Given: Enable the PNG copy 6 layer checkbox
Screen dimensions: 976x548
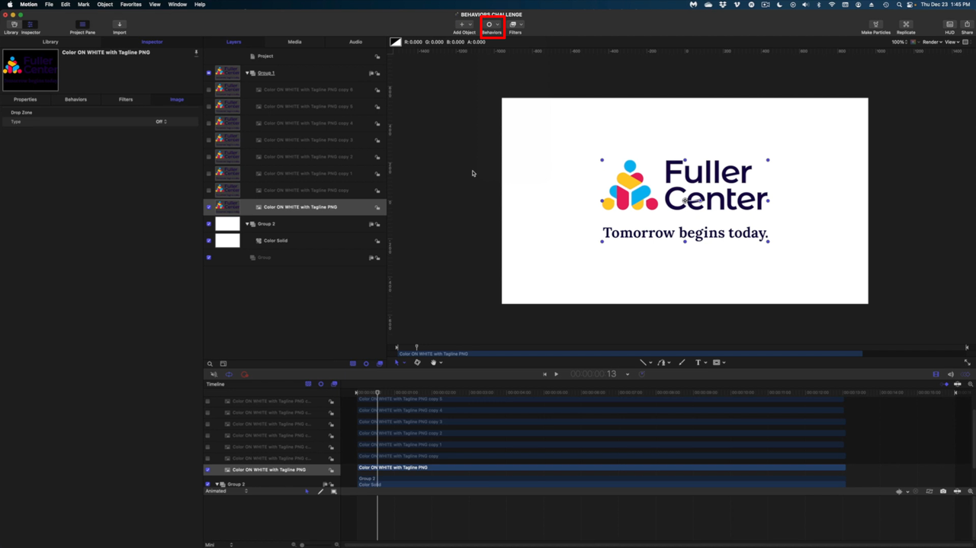Looking at the screenshot, I should pos(209,90).
